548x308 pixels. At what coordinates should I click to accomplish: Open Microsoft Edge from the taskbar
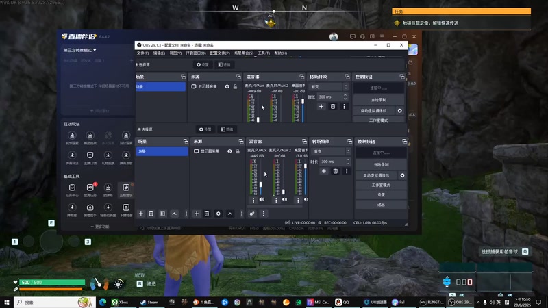102,302
